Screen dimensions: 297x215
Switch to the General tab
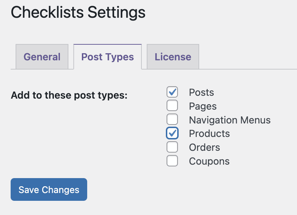[x=42, y=57]
